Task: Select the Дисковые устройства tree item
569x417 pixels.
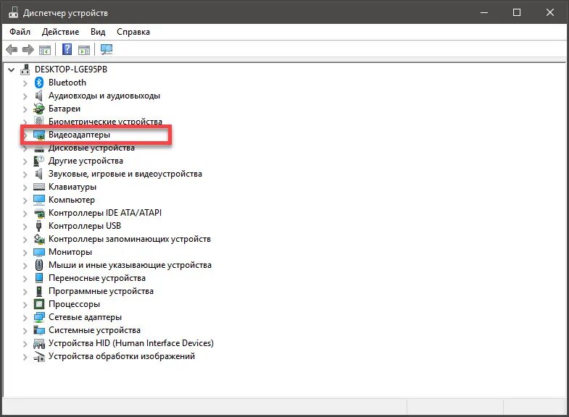Action: tap(91, 148)
